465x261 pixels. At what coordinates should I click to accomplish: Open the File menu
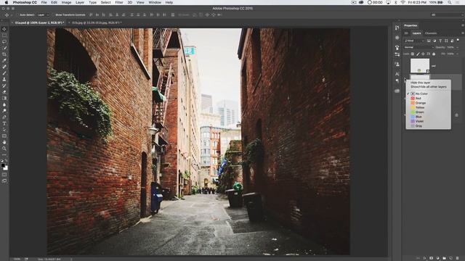coord(44,2)
